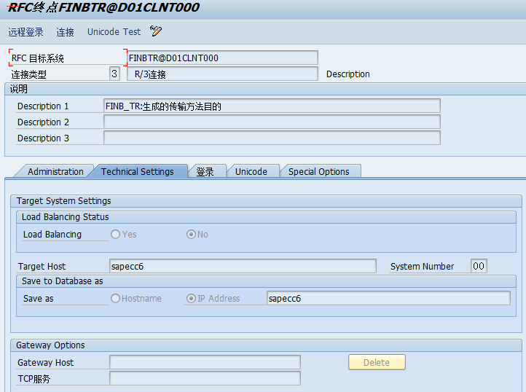The height and width of the screenshot is (392, 526).
Task: Click the TCP服务 service input field
Action: click(205, 378)
